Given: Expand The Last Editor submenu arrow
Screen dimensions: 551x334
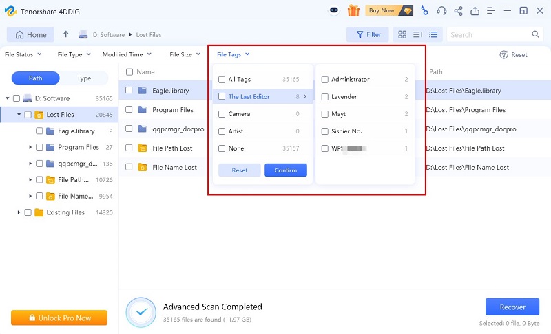Looking at the screenshot, I should (x=305, y=96).
